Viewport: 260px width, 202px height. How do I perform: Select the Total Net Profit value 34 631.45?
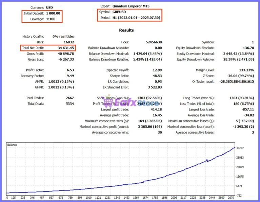(66, 48)
